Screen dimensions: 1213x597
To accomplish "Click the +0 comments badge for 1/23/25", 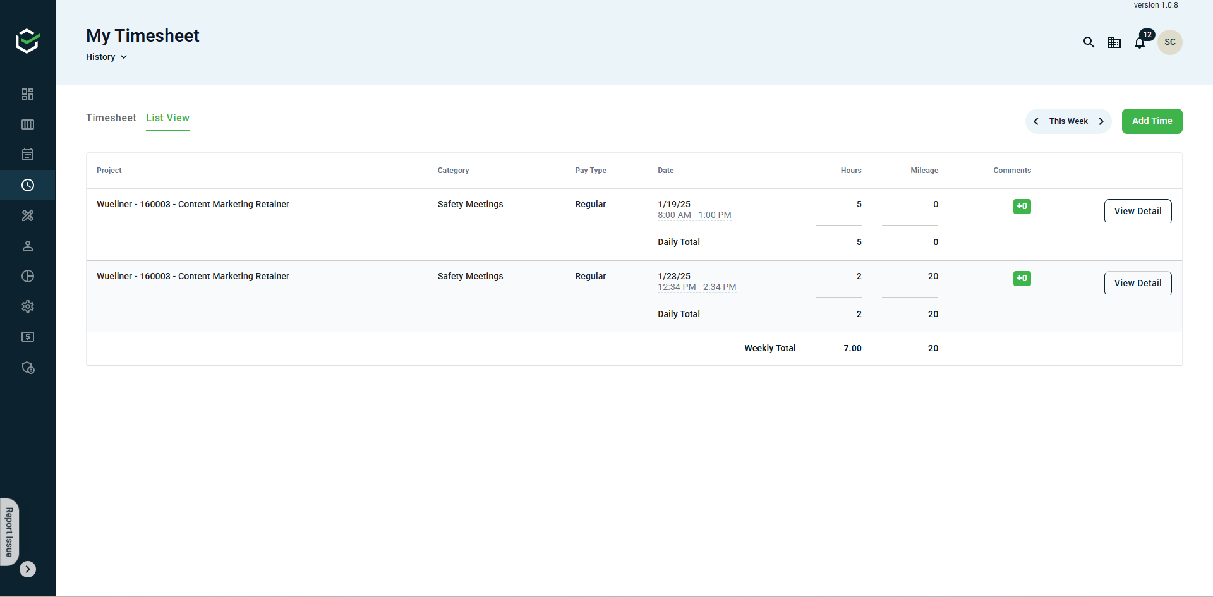I will point(1022,279).
